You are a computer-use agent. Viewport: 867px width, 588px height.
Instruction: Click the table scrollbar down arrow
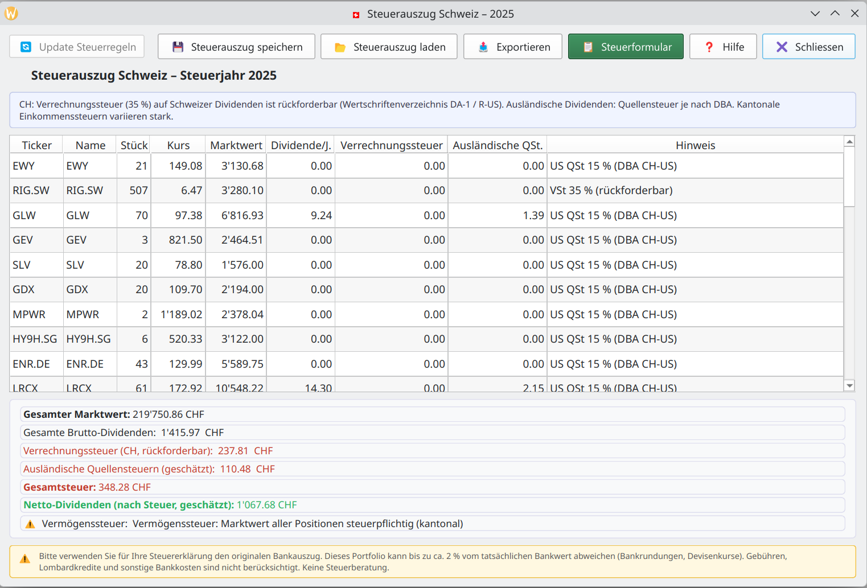tap(849, 385)
